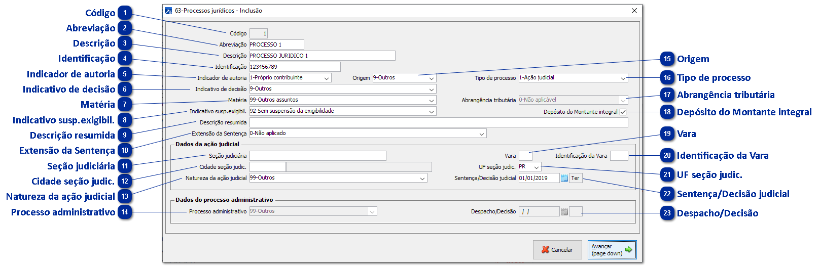Screen dimensions: 820x268
Task: Open the UF seção judic. dropdown
Action: 537,167
